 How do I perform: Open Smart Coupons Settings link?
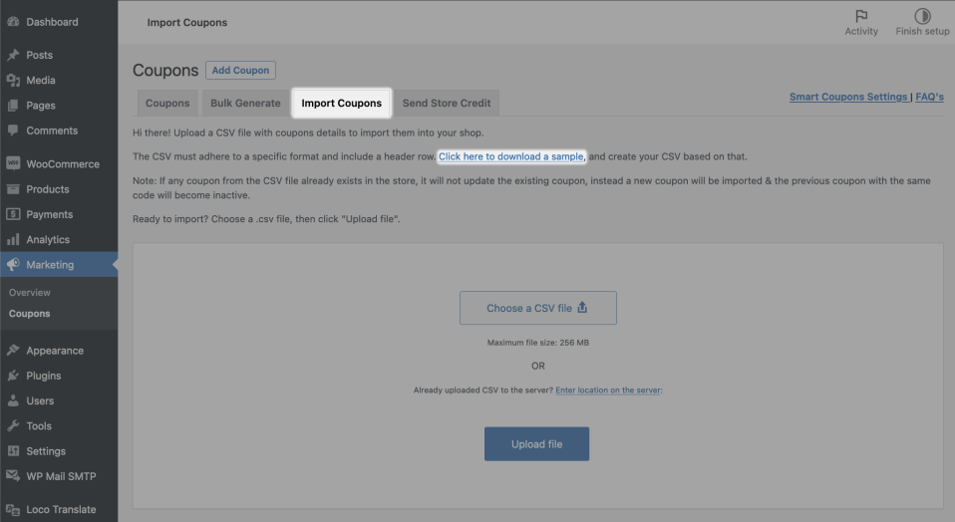pos(847,97)
